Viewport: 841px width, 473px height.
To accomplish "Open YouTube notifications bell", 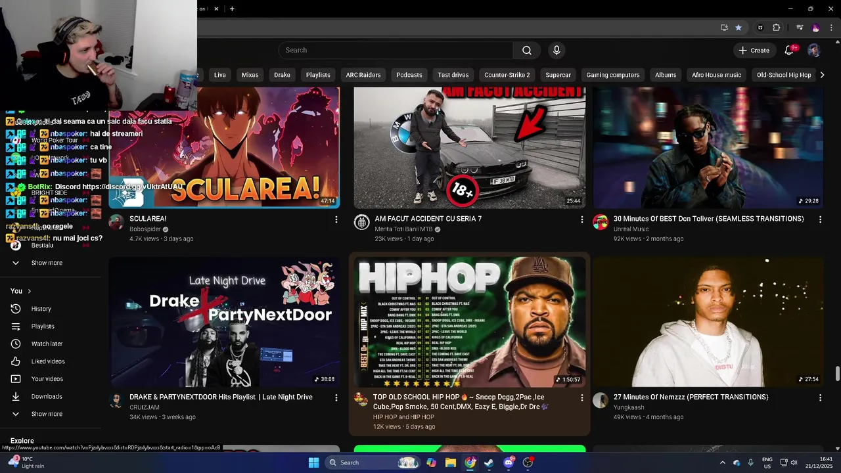I will click(x=790, y=51).
